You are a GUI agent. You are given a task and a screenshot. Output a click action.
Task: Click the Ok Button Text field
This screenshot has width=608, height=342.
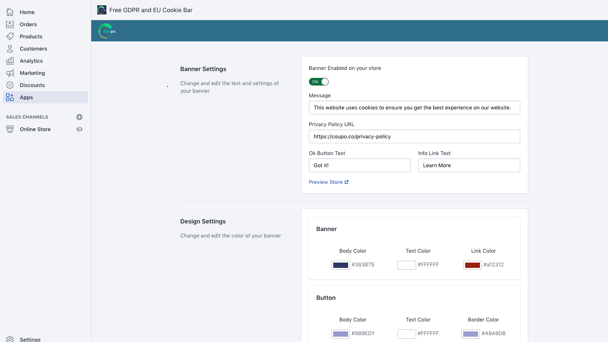point(359,165)
